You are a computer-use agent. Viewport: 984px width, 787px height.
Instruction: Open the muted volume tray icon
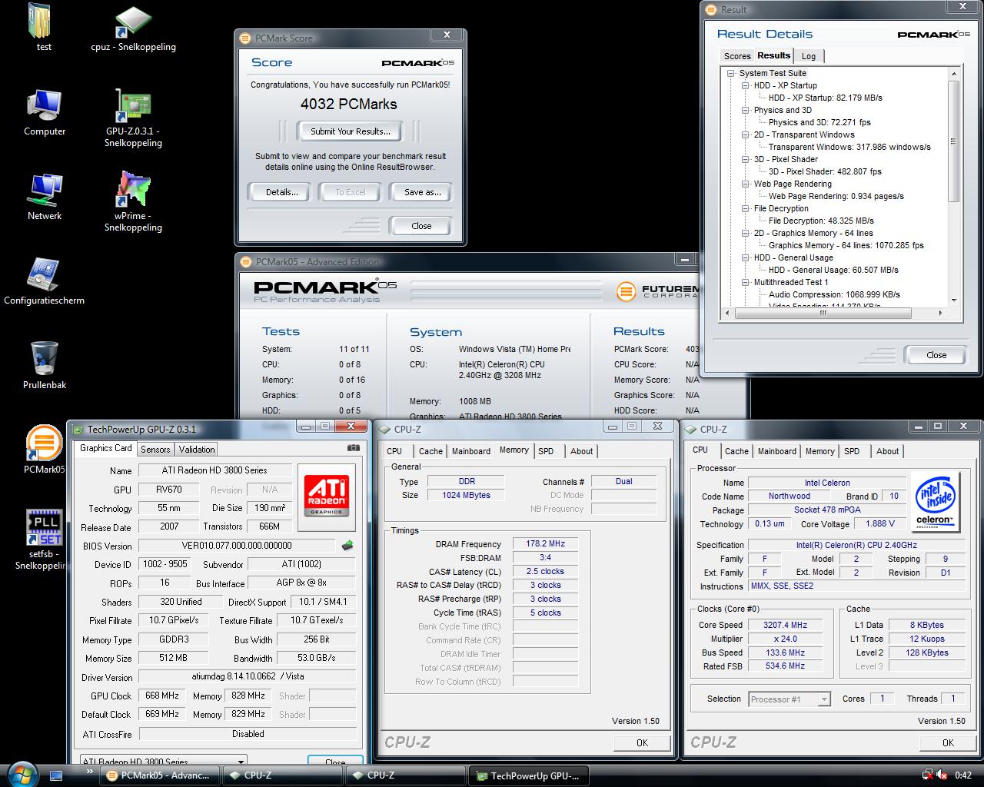(x=942, y=775)
